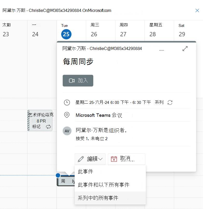Viewport: 206px width, 209px height.
Task: Click the pencil icon on 编辑 button
Action: [81, 159]
